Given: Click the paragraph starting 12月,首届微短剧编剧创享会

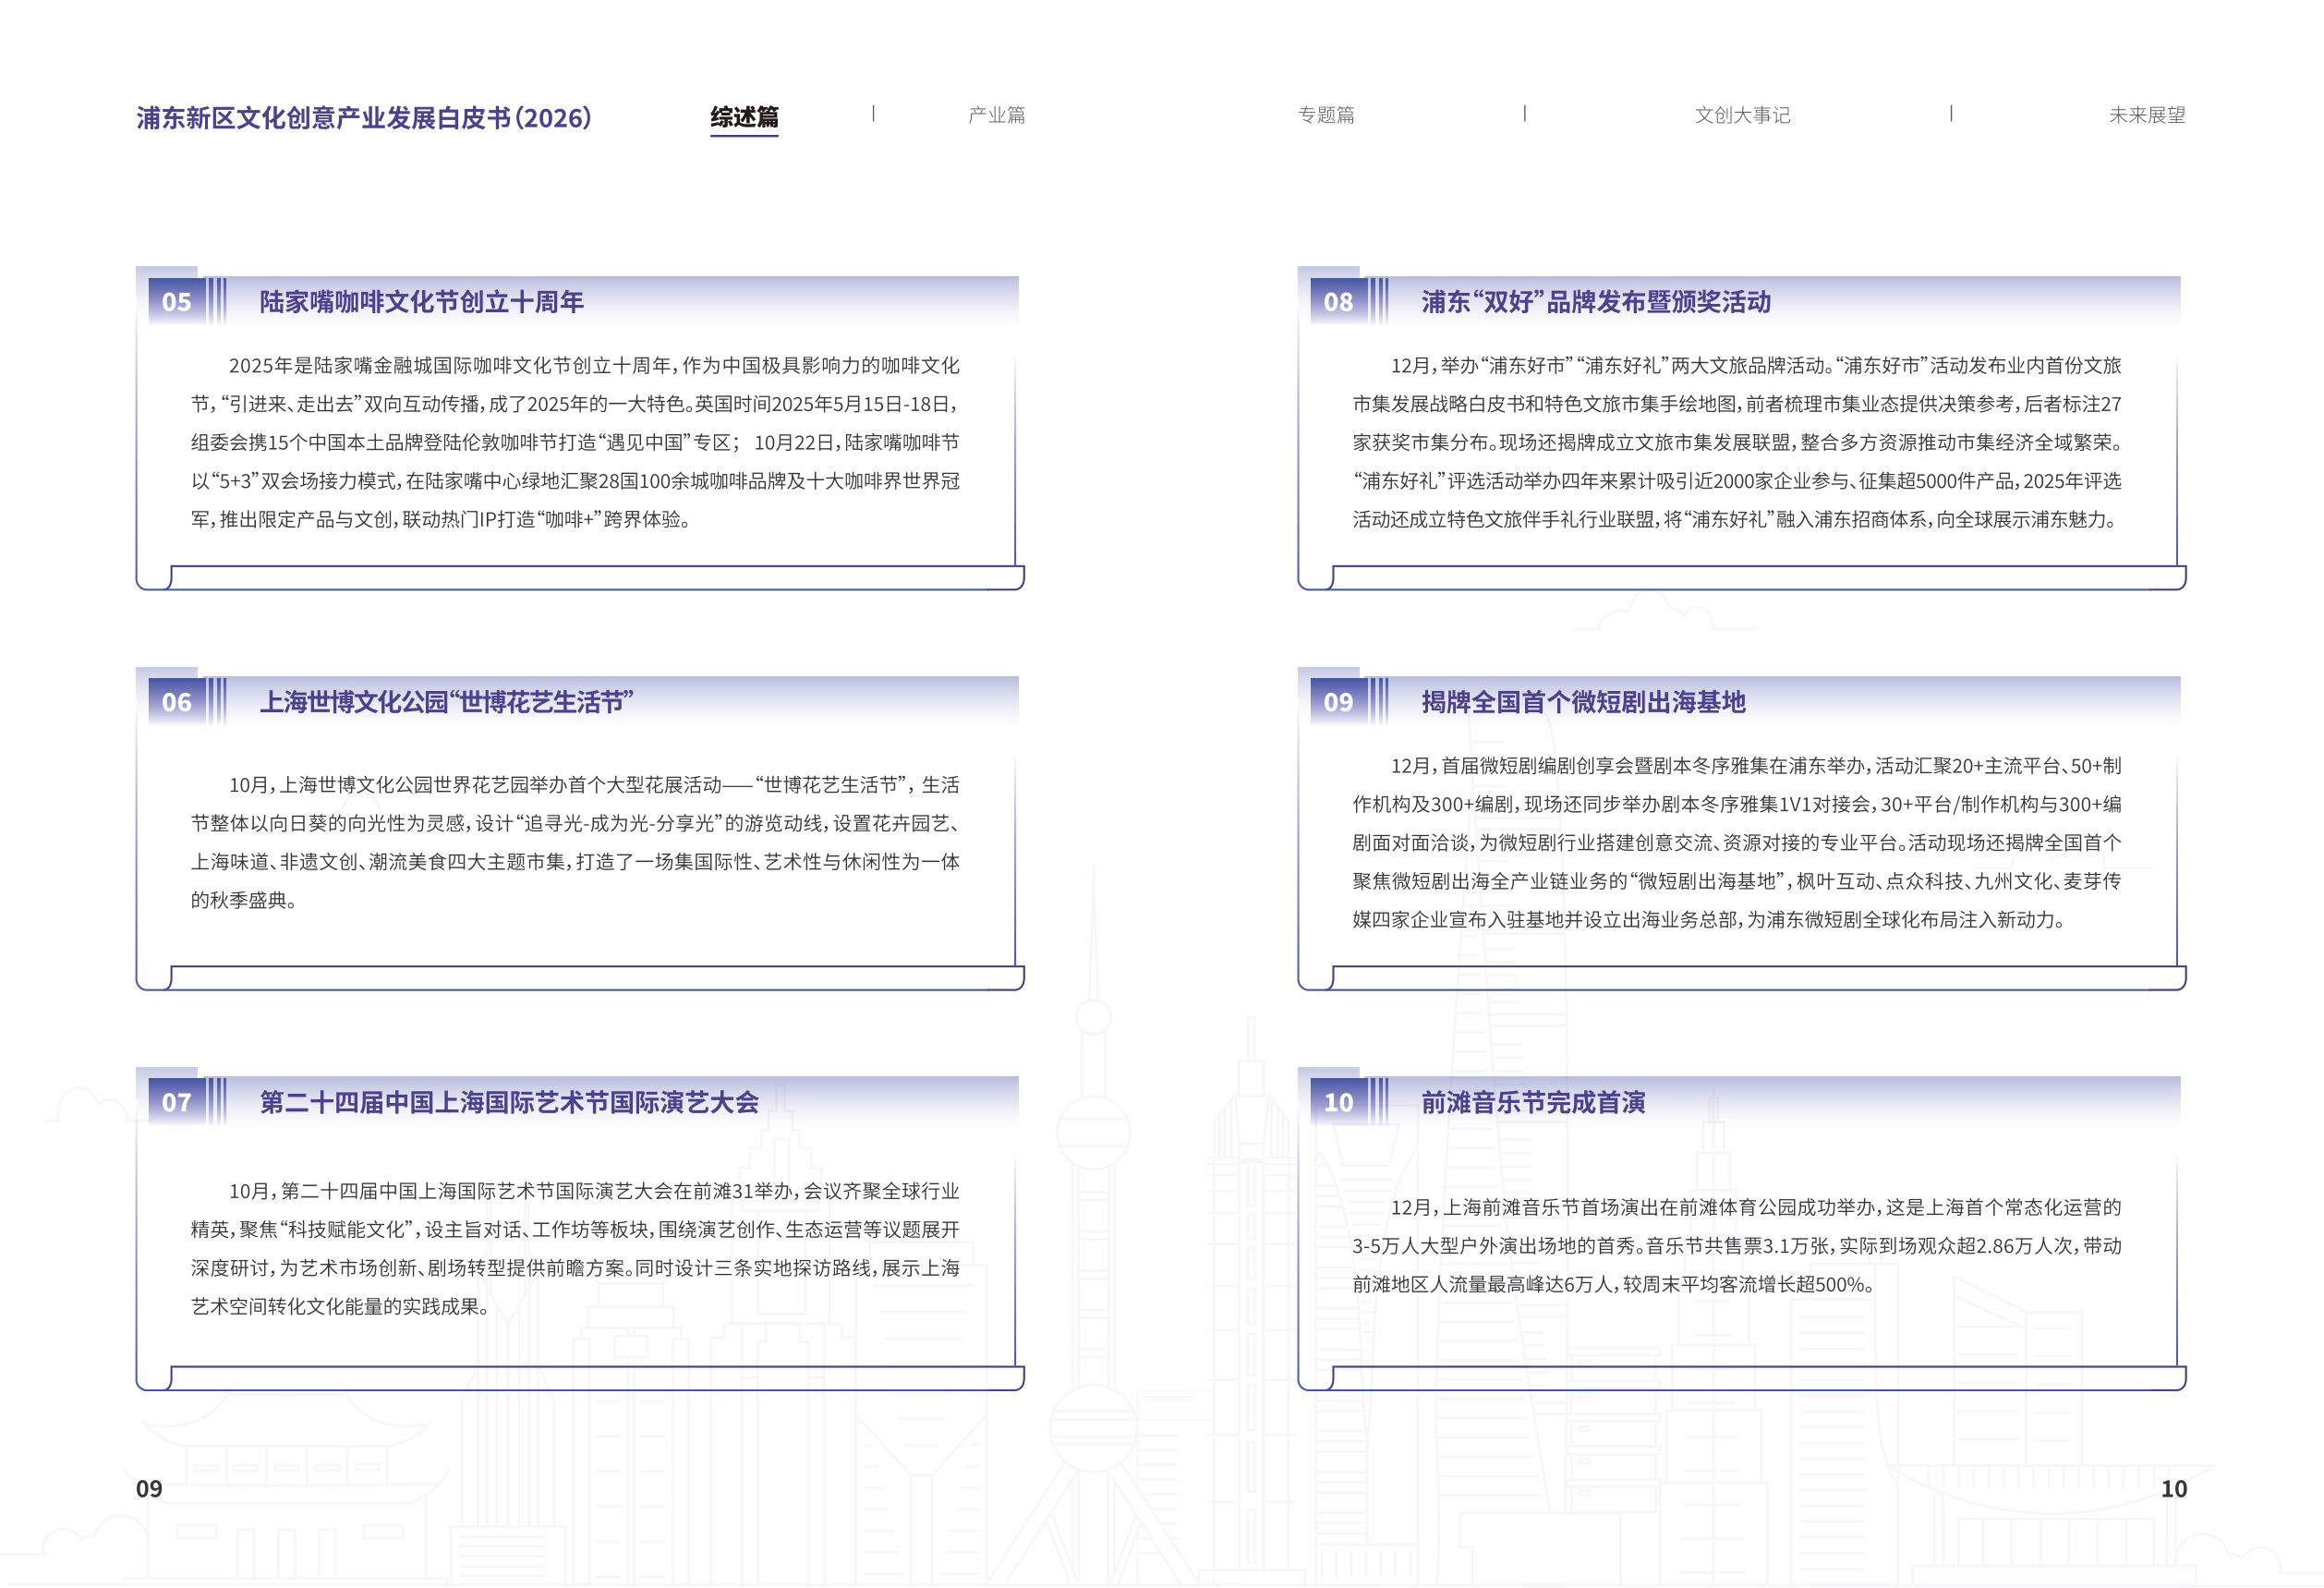Looking at the screenshot, I should click(x=1737, y=842).
